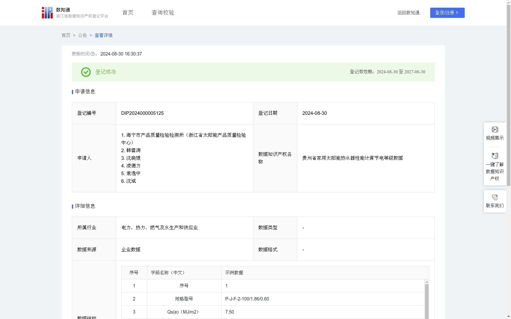Click the 序号 field name cell in row 1
Image resolution: width=511 pixels, height=319 pixels.
(184, 286)
